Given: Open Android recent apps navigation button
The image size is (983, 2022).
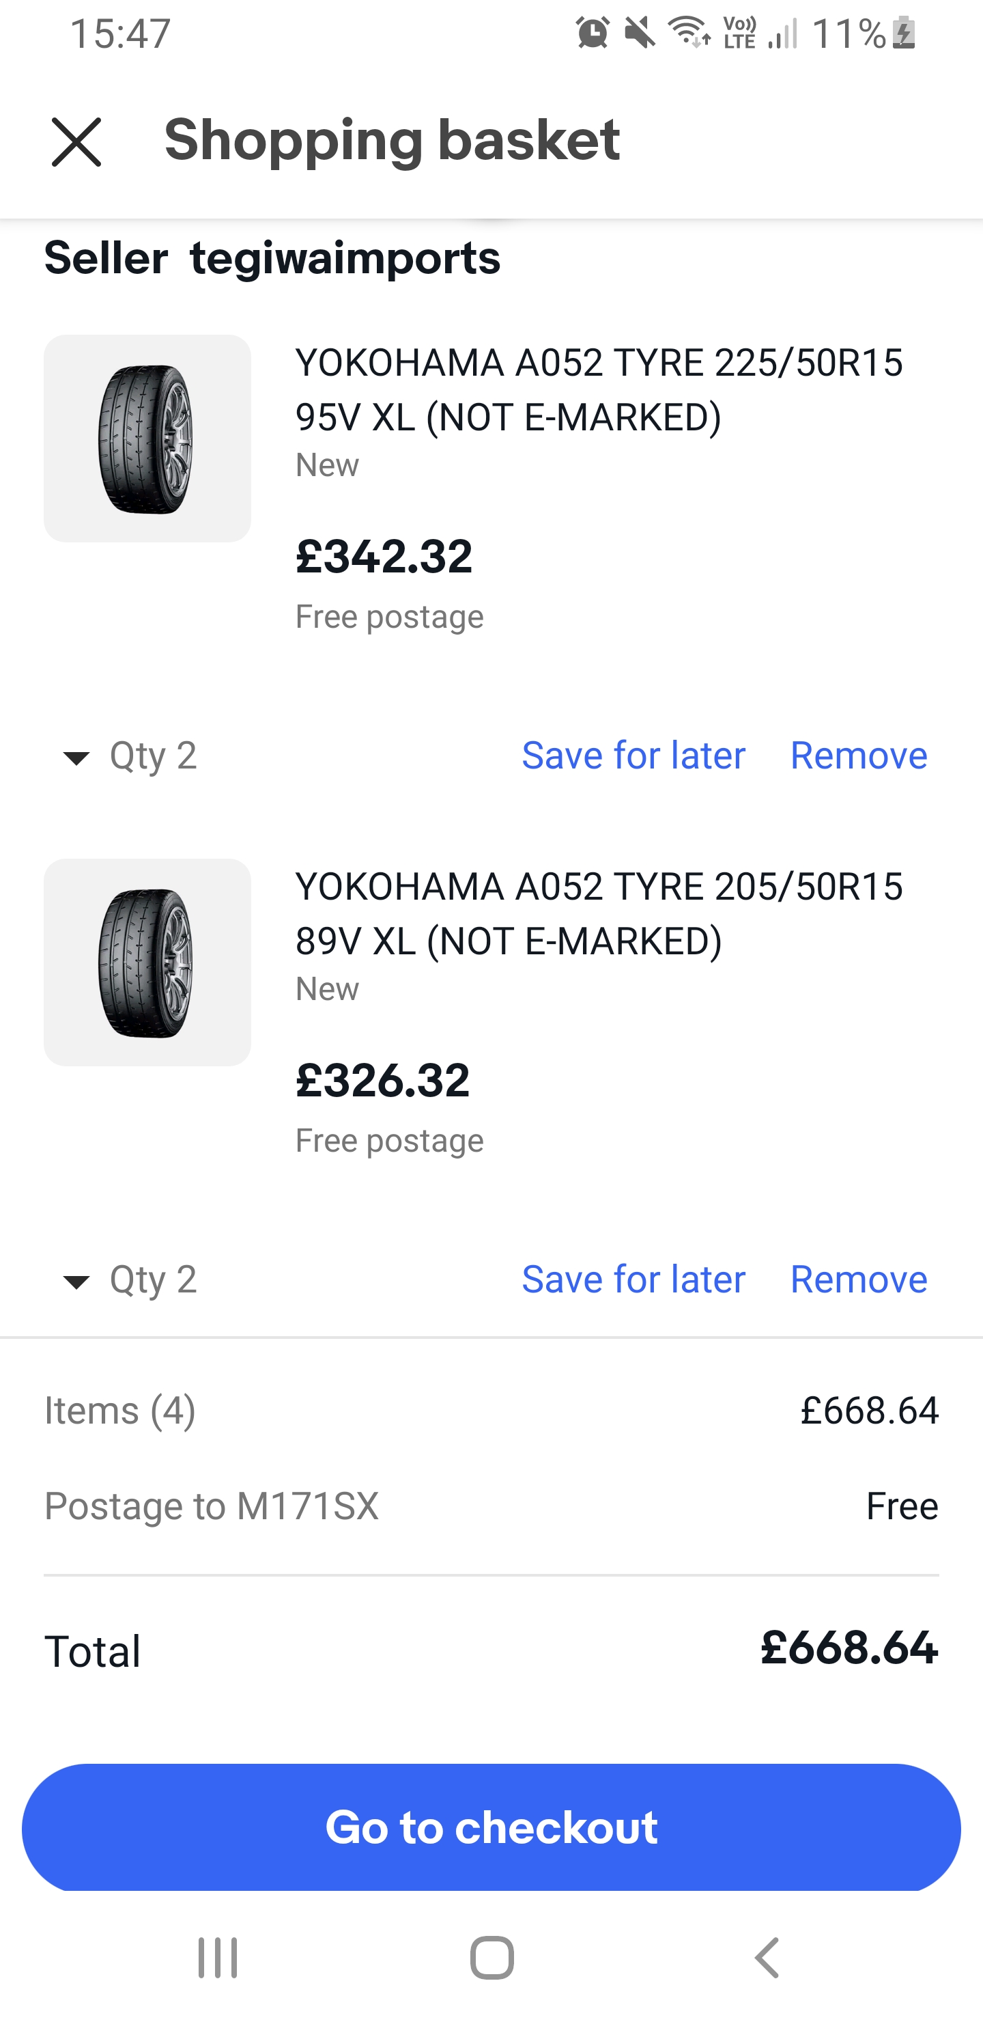Looking at the screenshot, I should click(217, 1957).
